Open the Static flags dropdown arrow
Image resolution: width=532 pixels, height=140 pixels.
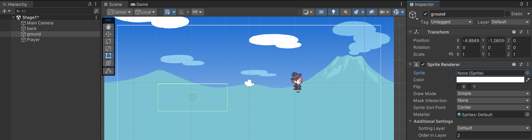pyautogui.click(x=528, y=14)
